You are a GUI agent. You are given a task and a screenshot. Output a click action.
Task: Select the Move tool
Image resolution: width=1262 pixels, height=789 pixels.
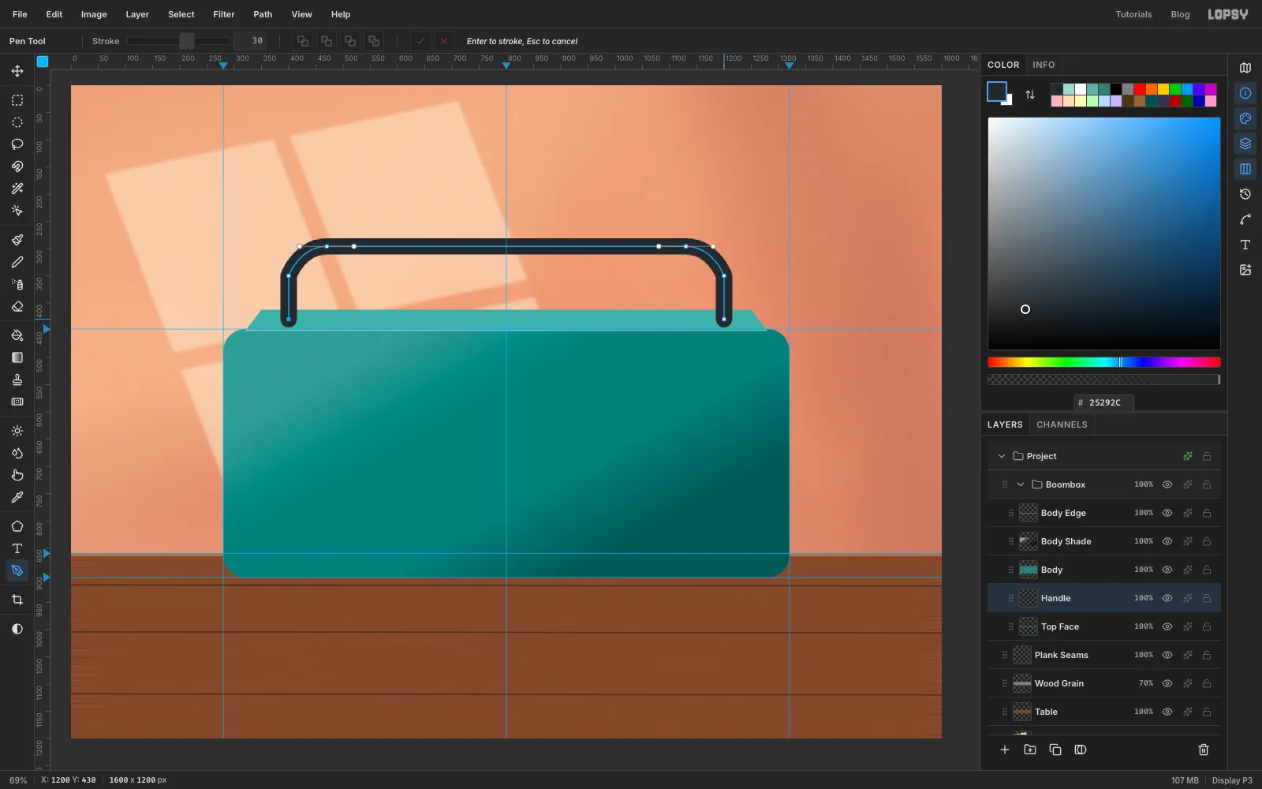(17, 71)
